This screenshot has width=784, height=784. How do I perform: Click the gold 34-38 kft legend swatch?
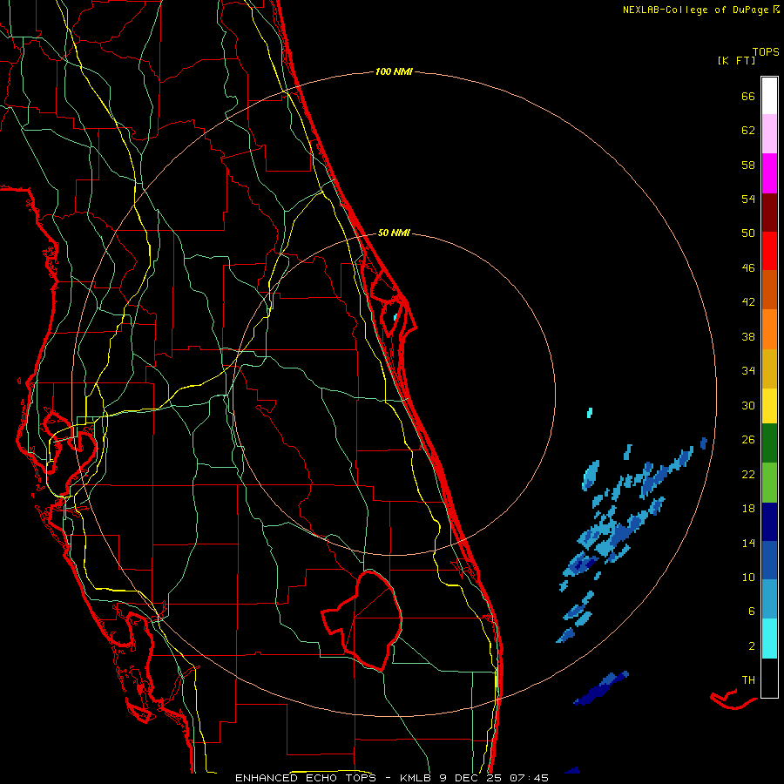click(x=769, y=368)
